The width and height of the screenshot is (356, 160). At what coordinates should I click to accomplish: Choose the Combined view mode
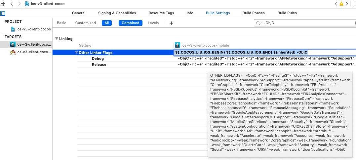click(130, 23)
